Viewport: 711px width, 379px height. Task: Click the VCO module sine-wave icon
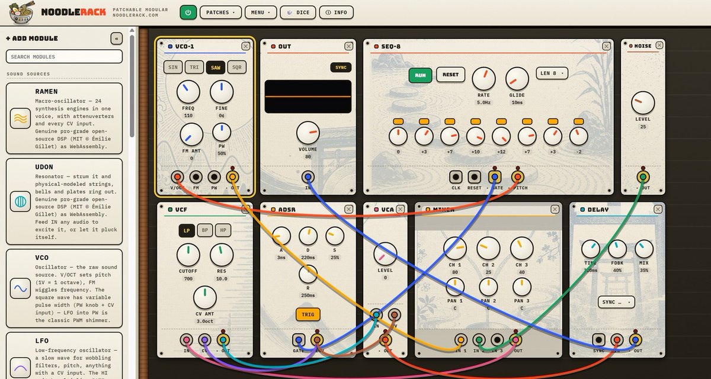(20, 289)
